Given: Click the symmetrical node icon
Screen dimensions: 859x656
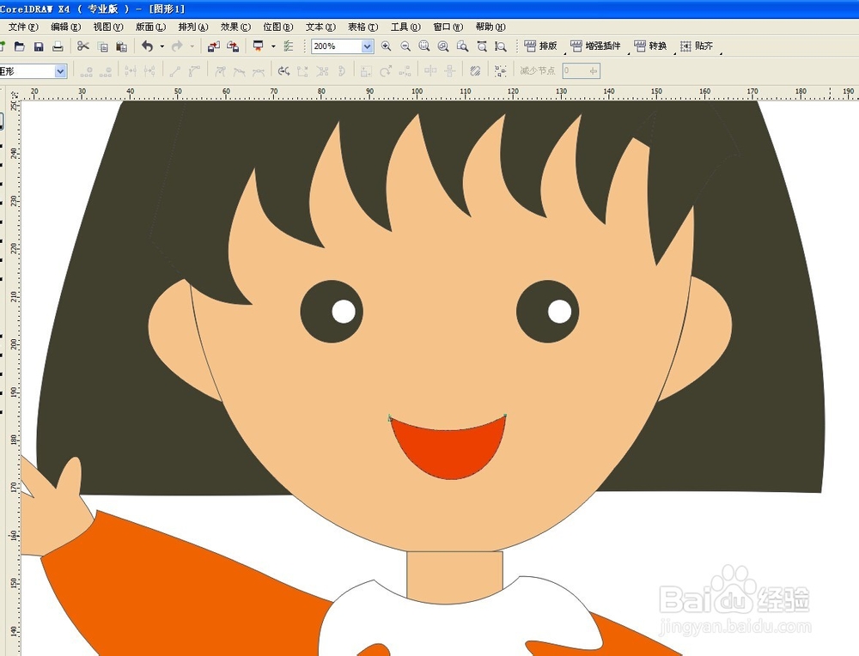Looking at the screenshot, I should pyautogui.click(x=258, y=70).
